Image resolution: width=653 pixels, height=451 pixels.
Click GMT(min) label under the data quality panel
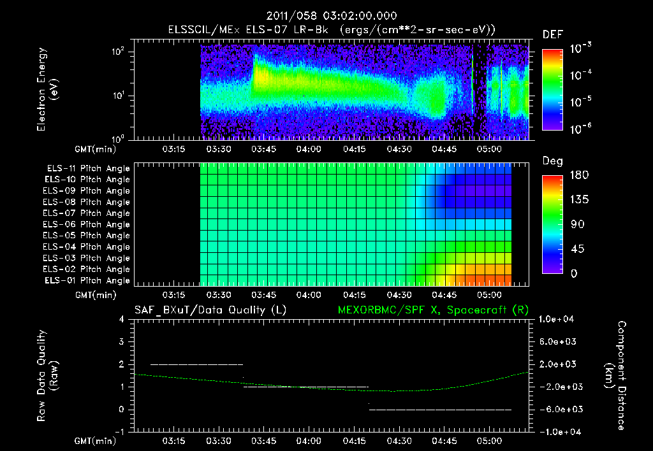[x=95, y=441]
